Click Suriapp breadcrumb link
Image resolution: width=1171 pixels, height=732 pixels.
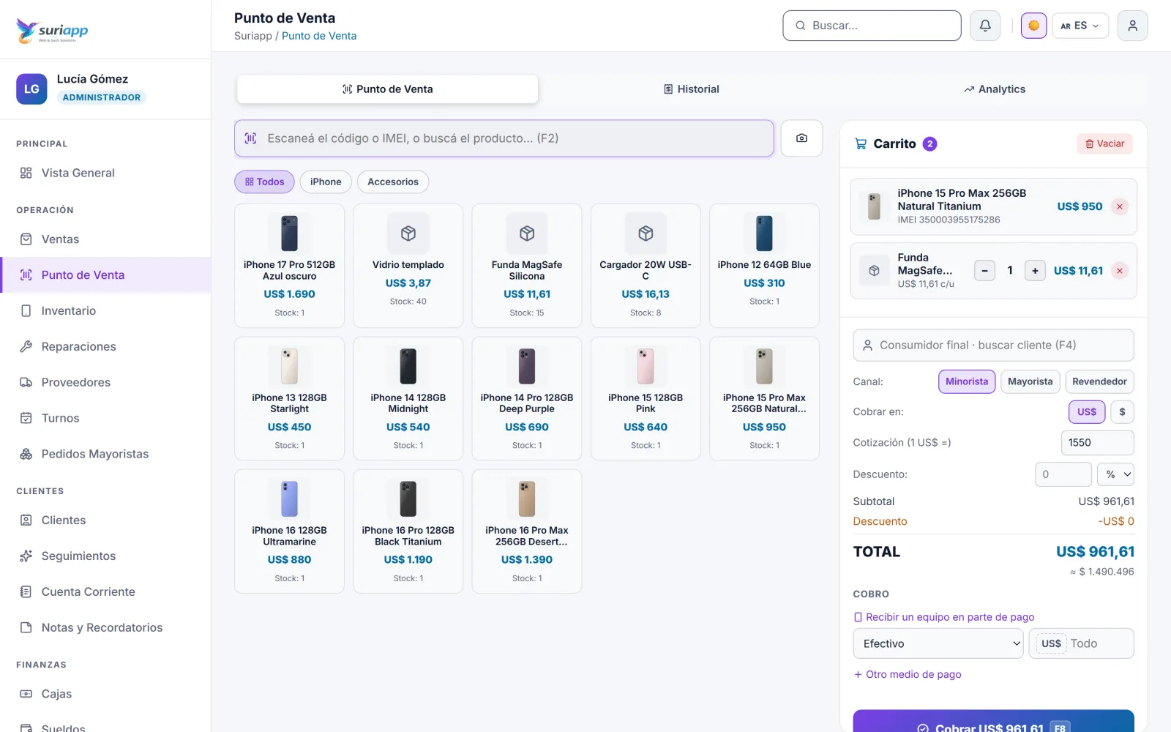tap(252, 36)
